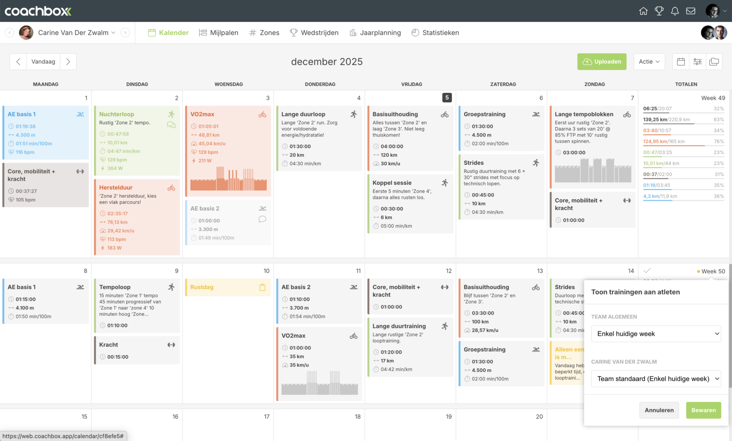Toggle Week 50 completion checkmark

click(x=647, y=271)
